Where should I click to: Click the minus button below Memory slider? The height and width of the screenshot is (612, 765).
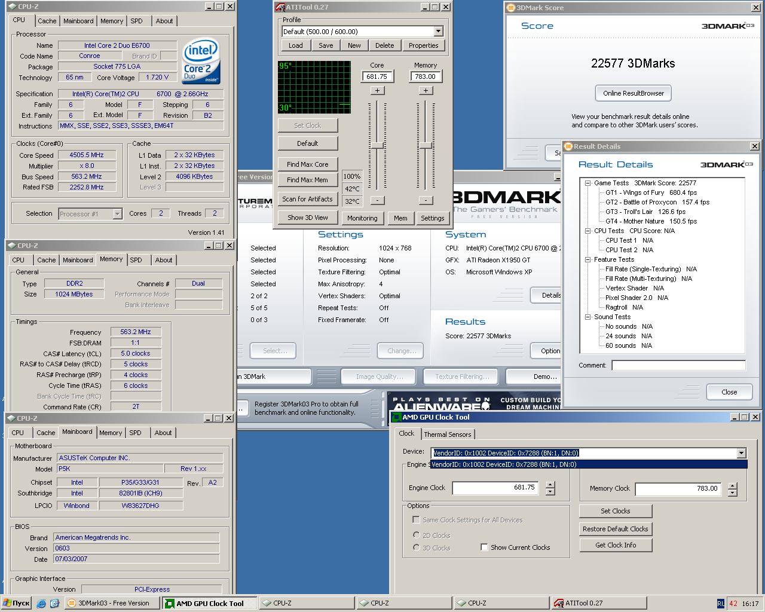click(426, 200)
